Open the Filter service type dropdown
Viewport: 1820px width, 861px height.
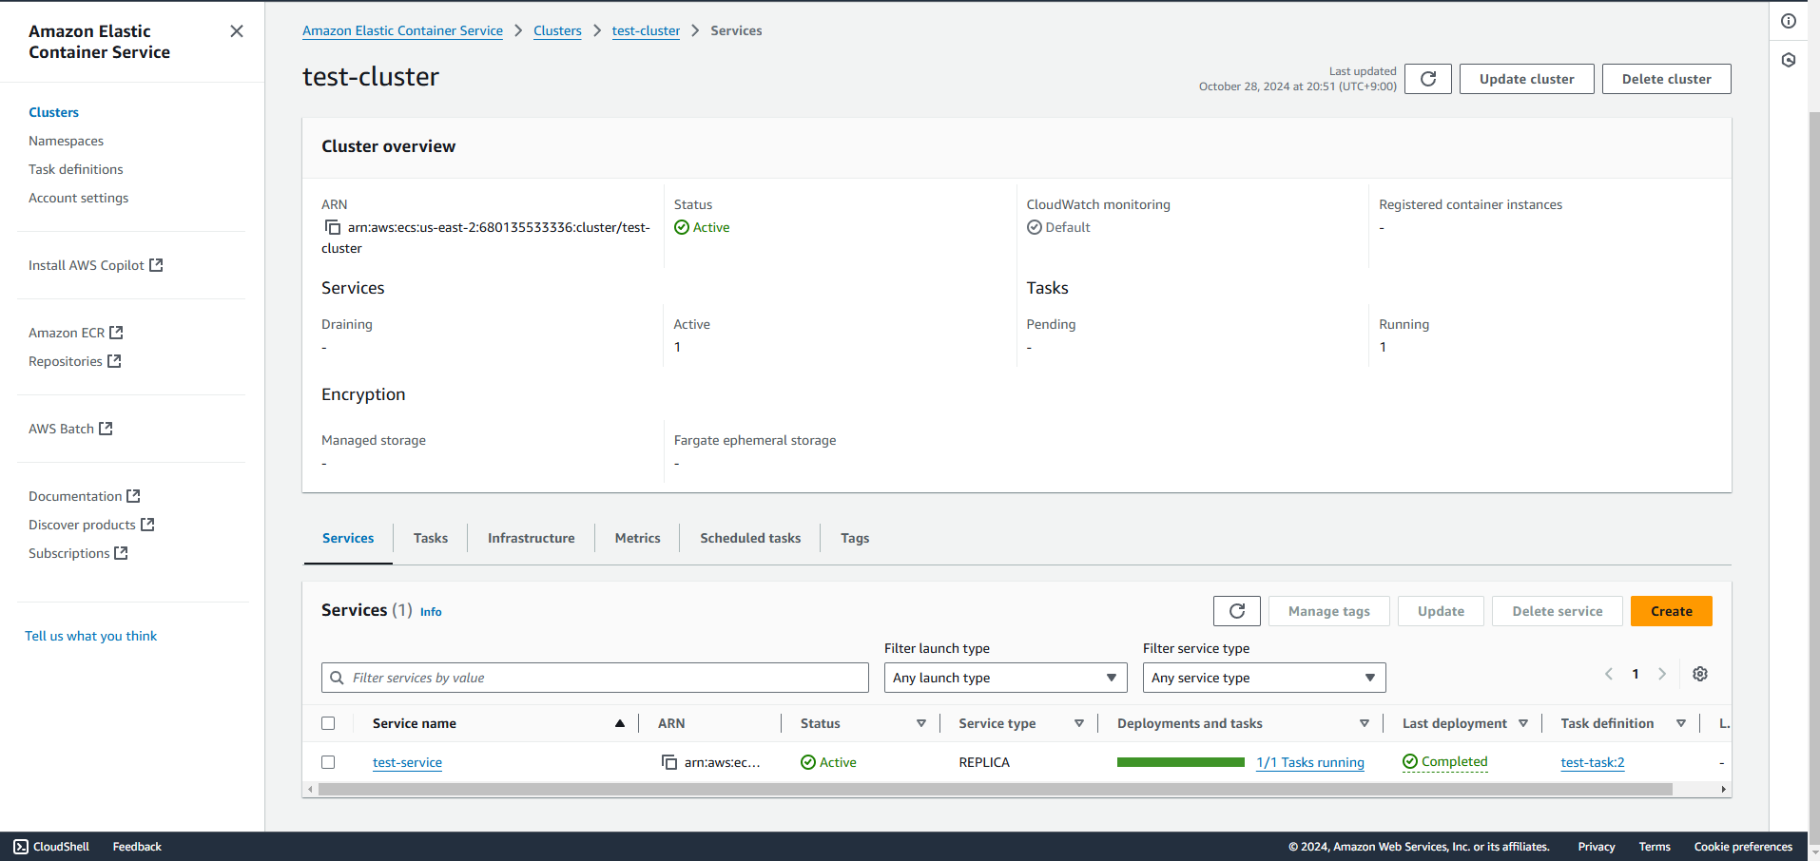pos(1264,678)
